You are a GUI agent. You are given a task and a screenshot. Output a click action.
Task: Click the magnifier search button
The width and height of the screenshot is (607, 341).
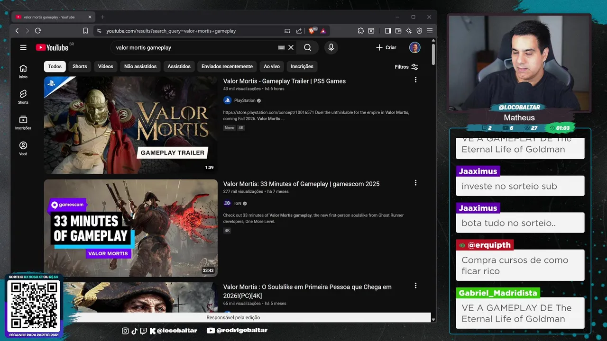click(x=308, y=47)
